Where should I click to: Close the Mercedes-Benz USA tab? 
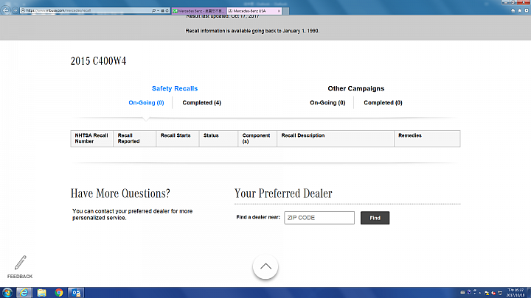(x=279, y=11)
